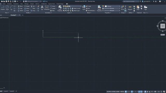Image resolution: width=166 pixels, height=93 pixels.
Task: Switch to the Manage ribbon tab
Action: [26, 4]
